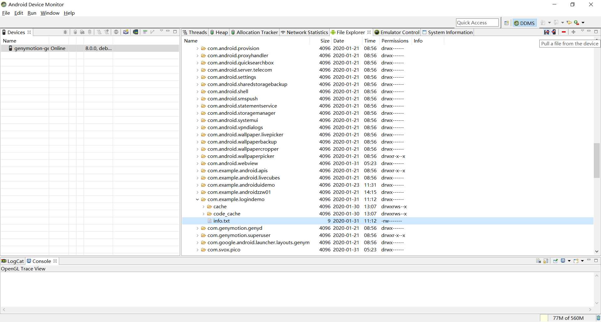
Task: Click the Stop Process icon
Action: coord(116,32)
